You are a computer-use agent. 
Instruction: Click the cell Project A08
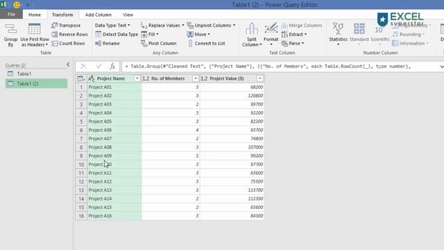click(114, 147)
